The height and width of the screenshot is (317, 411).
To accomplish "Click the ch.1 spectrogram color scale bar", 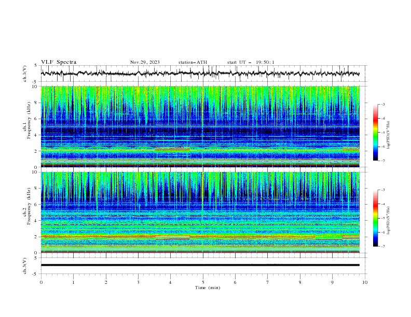I will point(375,133).
